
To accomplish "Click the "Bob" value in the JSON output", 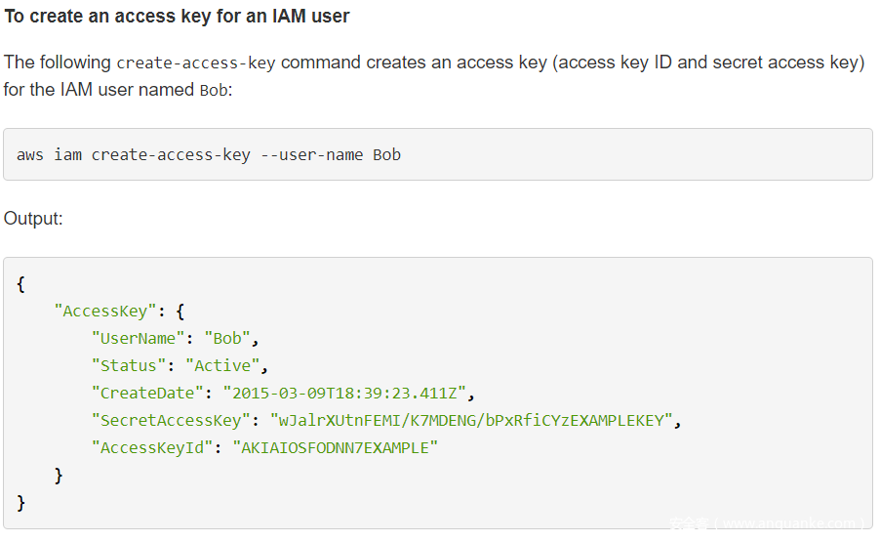I will (227, 338).
